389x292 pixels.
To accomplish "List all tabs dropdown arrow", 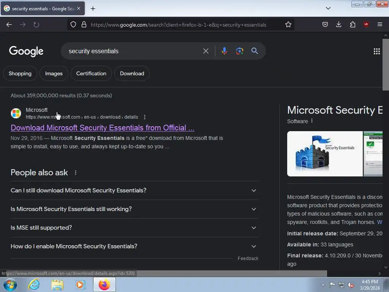I will (x=328, y=8).
